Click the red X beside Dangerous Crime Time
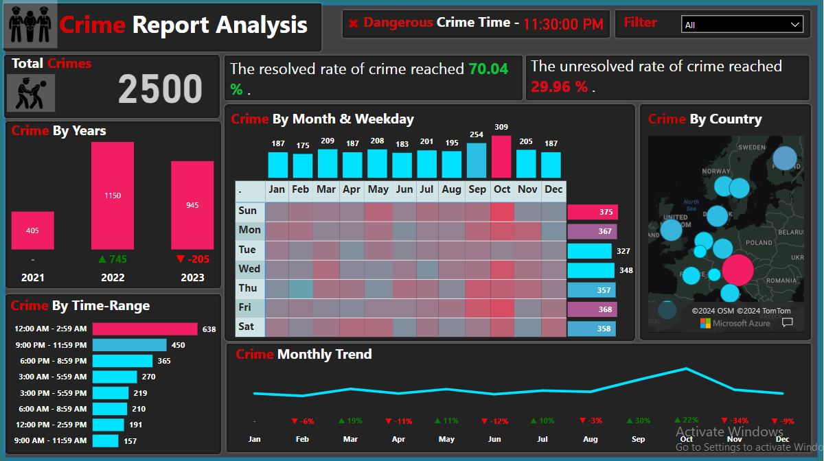Viewport: 824px width, 461px height. pos(354,24)
